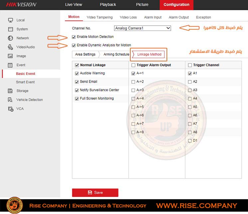
Task: Toggle Enable Dynamic Analysis for Motion
Action: point(74,45)
